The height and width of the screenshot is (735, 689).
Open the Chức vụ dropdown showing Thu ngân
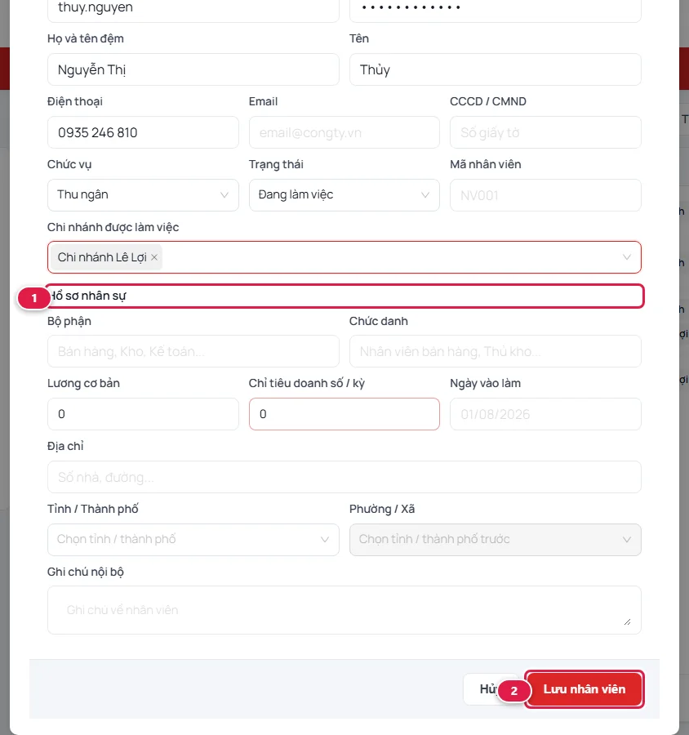click(x=143, y=195)
